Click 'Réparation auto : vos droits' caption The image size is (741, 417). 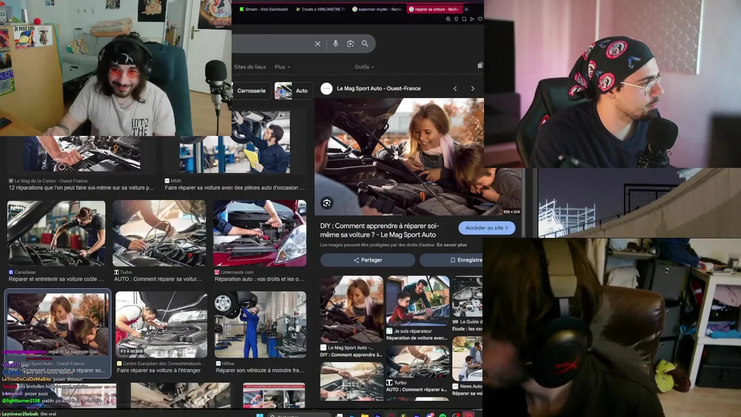(x=259, y=279)
